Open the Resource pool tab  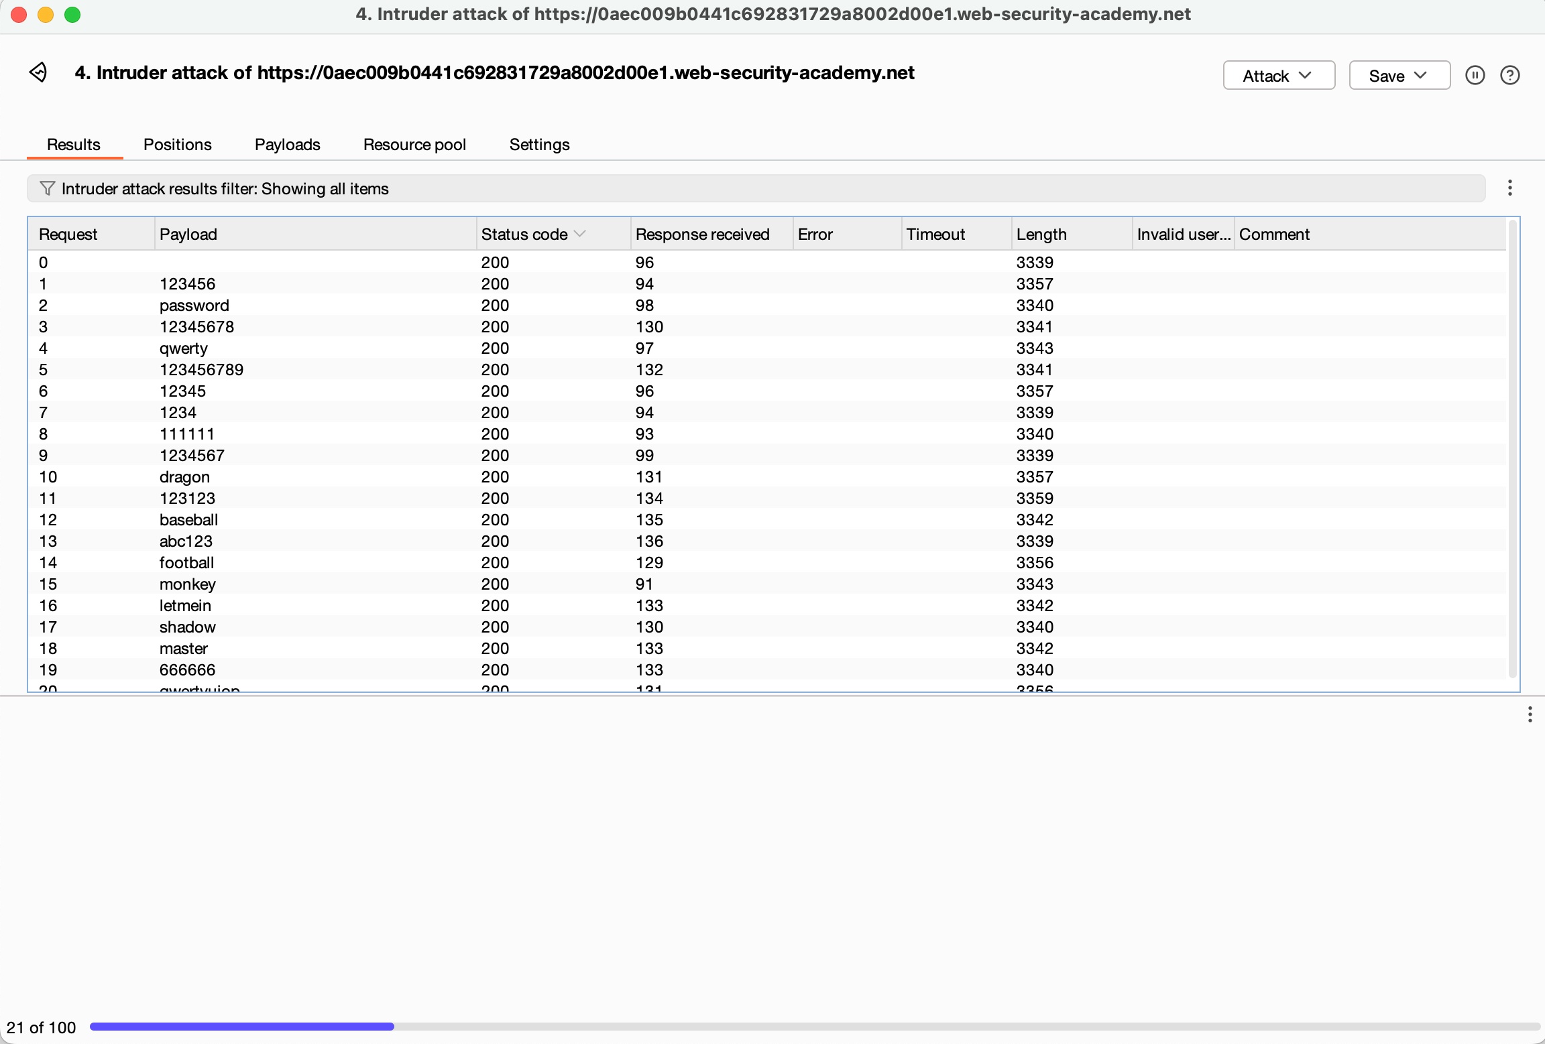(414, 145)
